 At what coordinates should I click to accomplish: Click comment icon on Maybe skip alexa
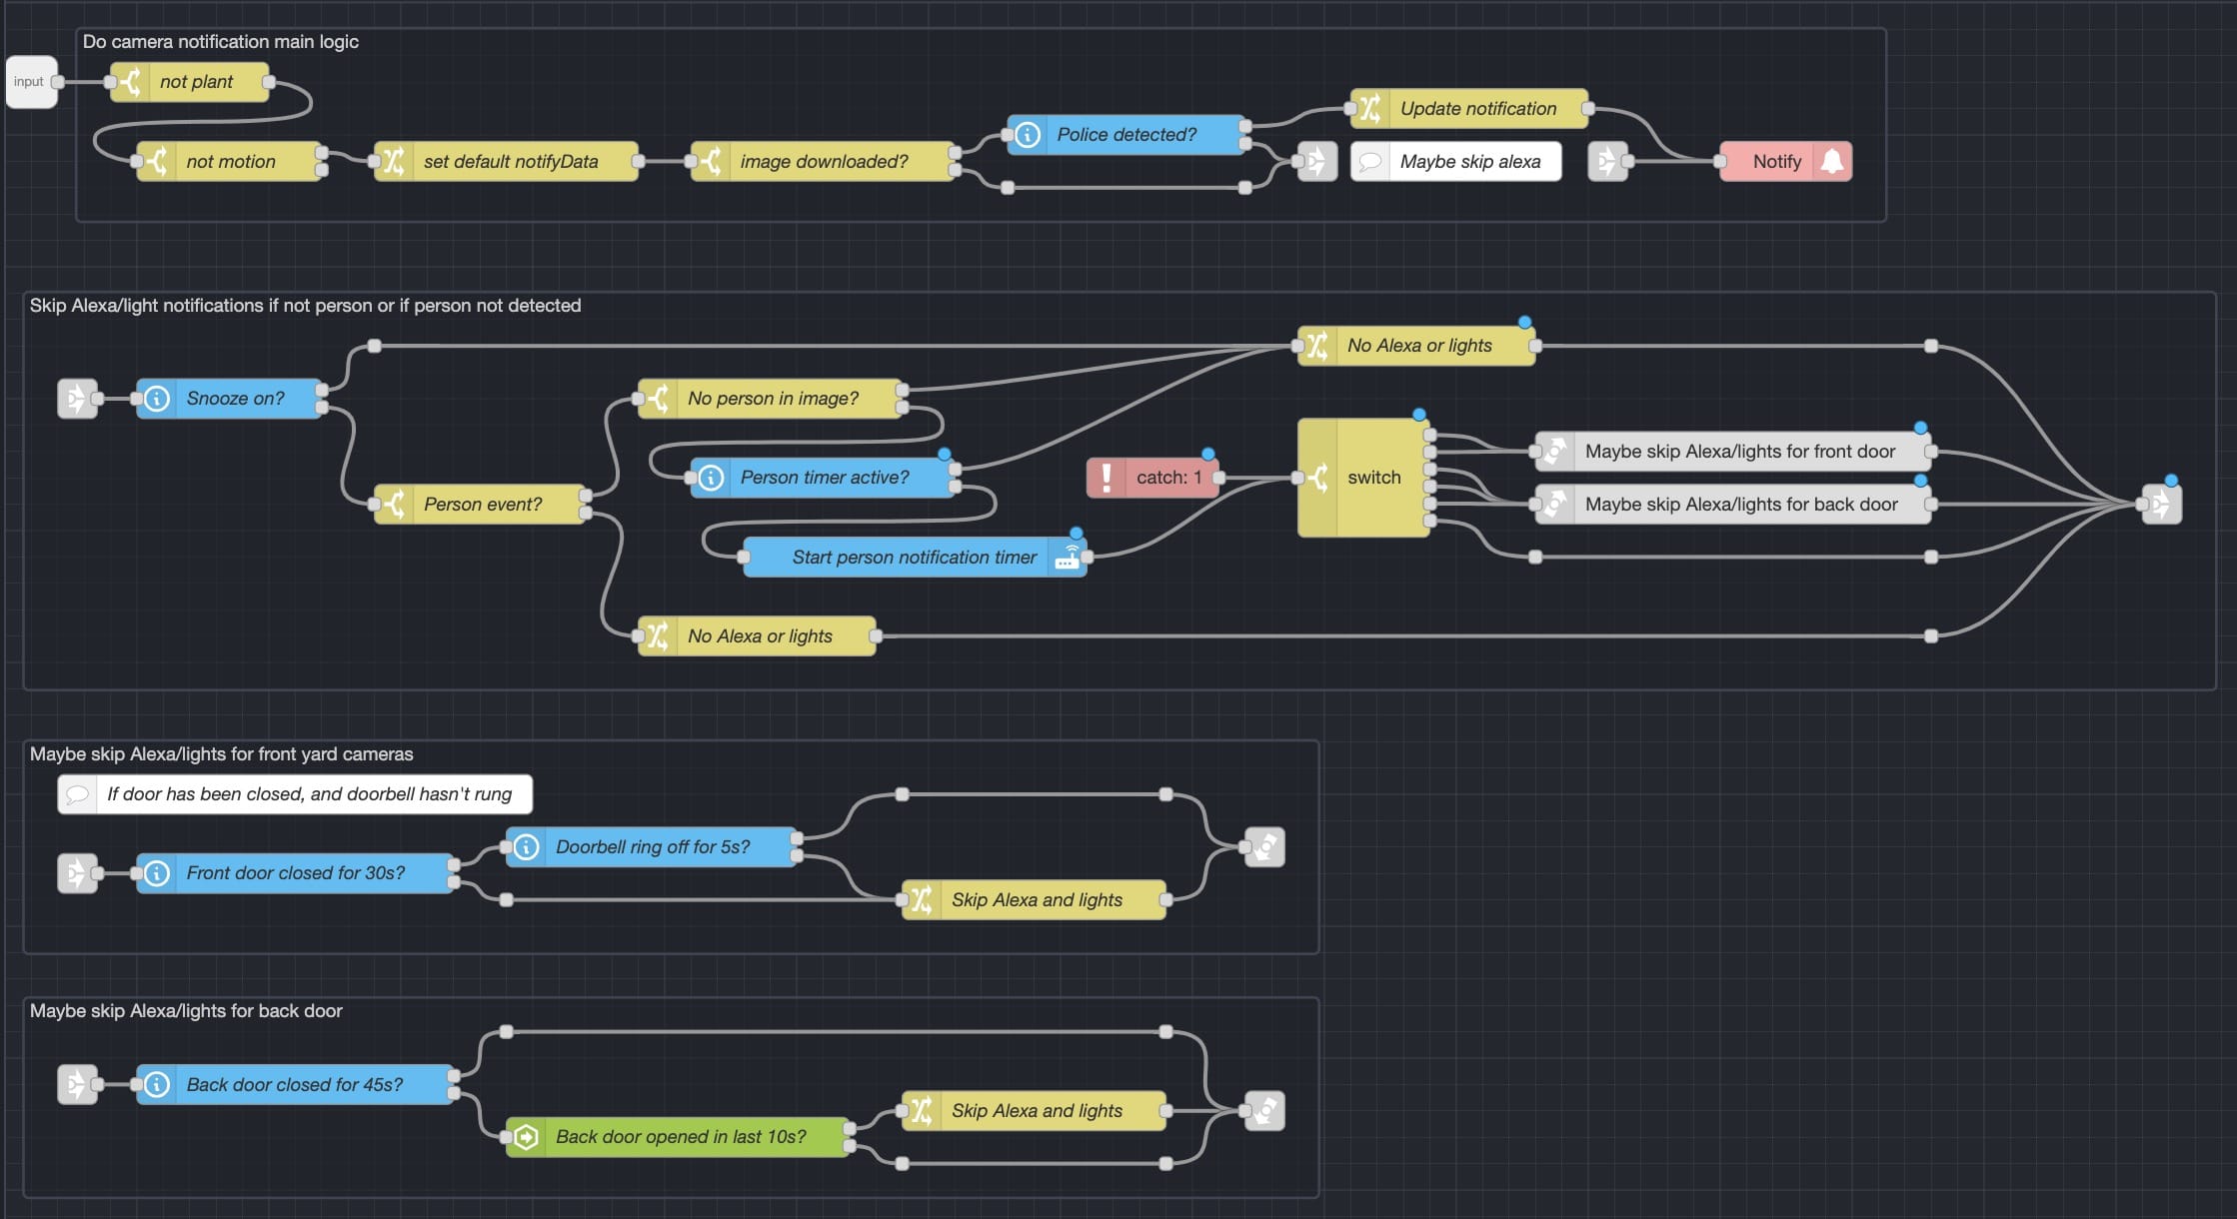[1370, 161]
